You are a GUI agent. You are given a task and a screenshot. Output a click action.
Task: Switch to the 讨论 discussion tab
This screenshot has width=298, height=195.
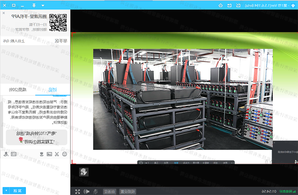53,90
